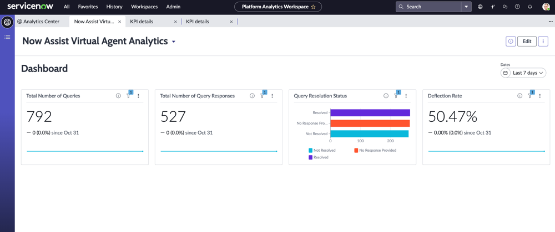Click the Total Number of Query Responses title
Screen dimensions: 555x232
pyautogui.click(x=197, y=96)
